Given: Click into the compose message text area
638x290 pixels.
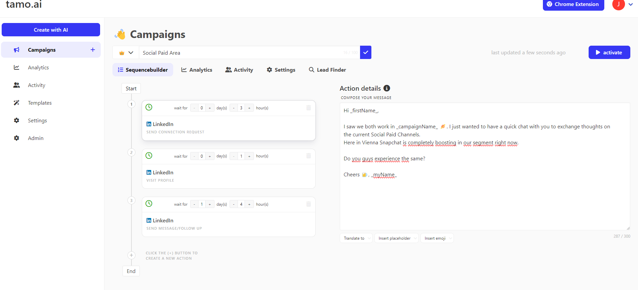Looking at the screenshot, I should coord(485,166).
